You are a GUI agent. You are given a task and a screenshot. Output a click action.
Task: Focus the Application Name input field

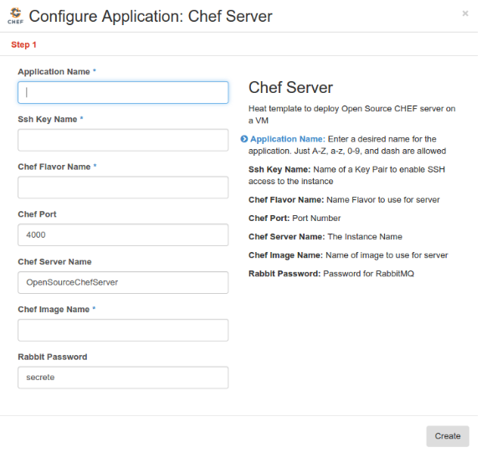123,92
